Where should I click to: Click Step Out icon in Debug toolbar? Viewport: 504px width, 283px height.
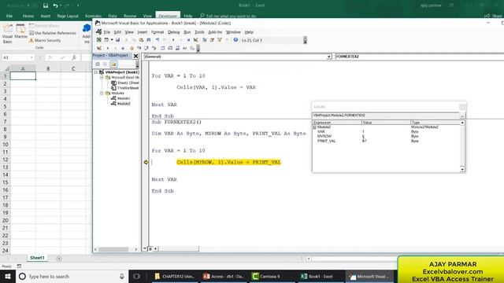point(154,48)
